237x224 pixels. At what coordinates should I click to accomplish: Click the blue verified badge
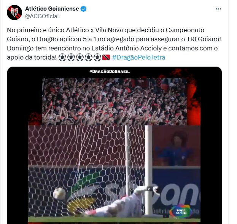[x=83, y=9]
